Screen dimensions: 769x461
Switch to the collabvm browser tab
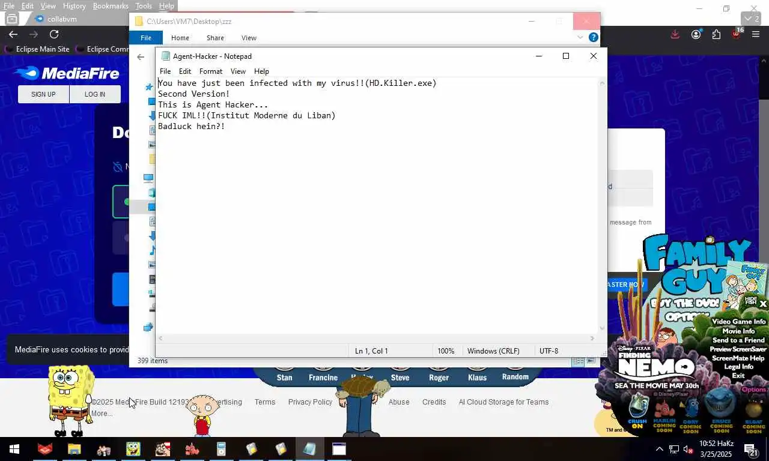tap(63, 19)
